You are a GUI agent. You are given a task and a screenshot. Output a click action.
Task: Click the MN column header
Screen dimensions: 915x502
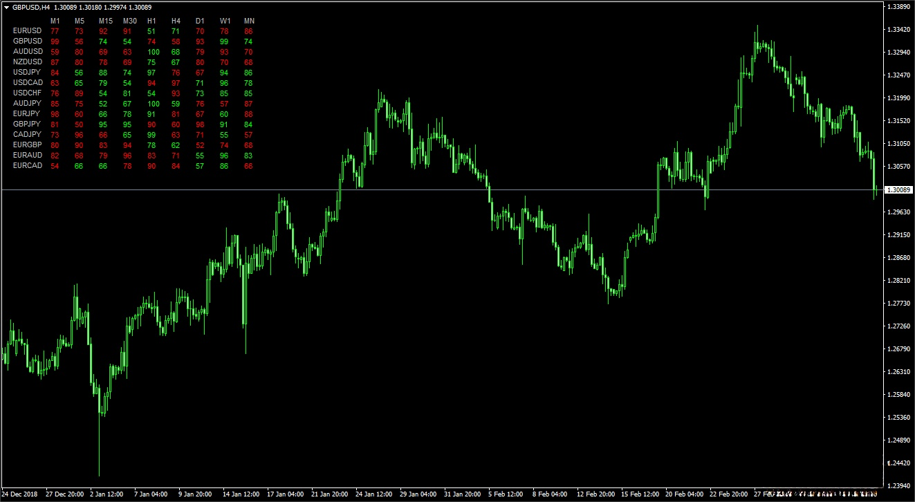click(x=249, y=21)
